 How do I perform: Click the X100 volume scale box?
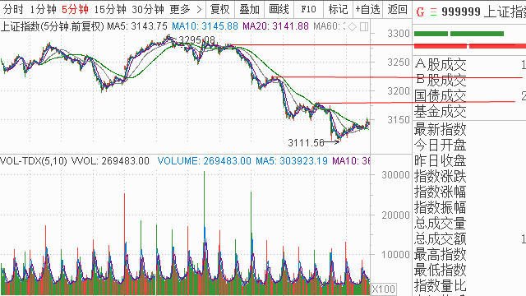384,289
